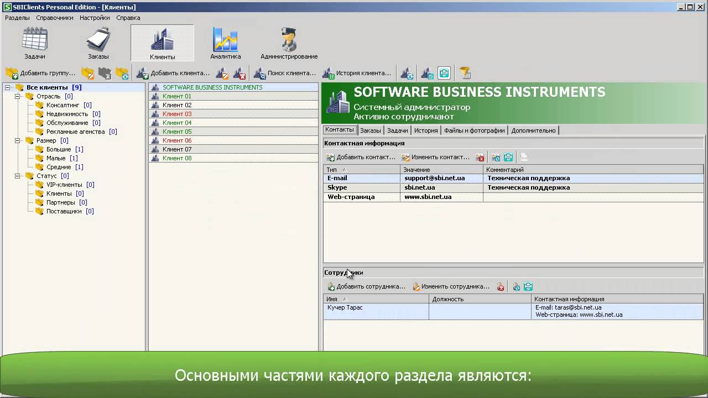The image size is (708, 398).
Task: Open the Задачи section icon
Action: [35, 43]
